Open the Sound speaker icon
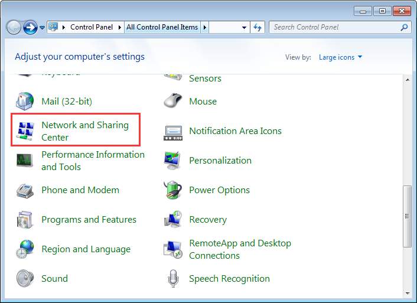417x303 pixels. [25, 279]
